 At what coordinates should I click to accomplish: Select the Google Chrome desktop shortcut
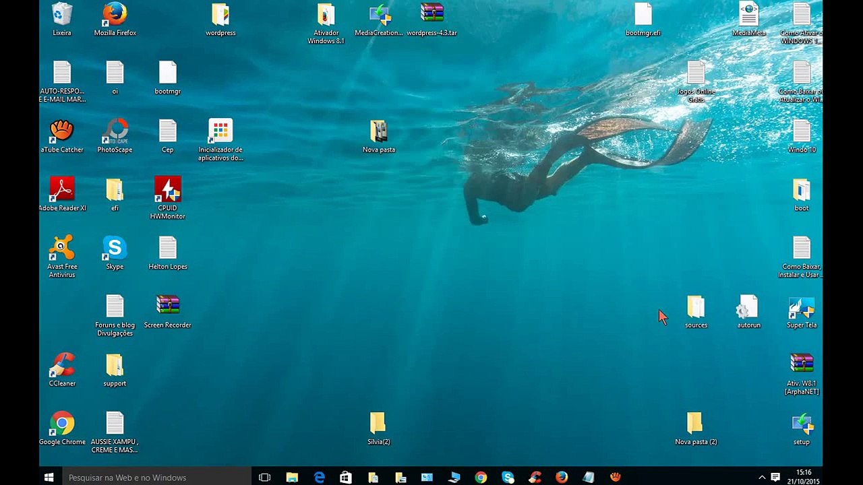tap(62, 428)
